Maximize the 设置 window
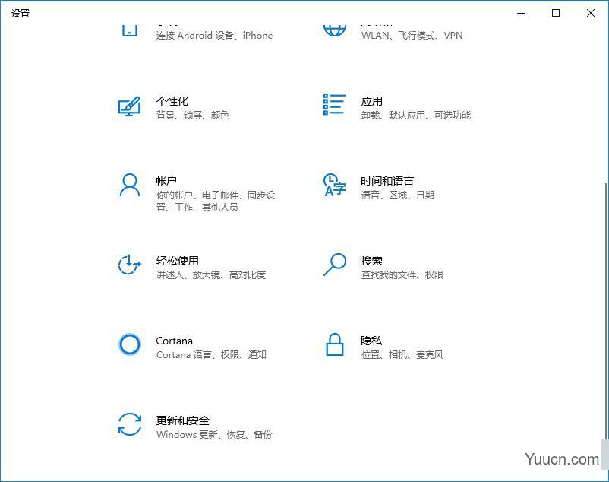The height and width of the screenshot is (482, 609). click(556, 13)
